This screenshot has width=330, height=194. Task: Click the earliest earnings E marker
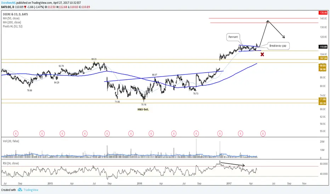point(16,133)
